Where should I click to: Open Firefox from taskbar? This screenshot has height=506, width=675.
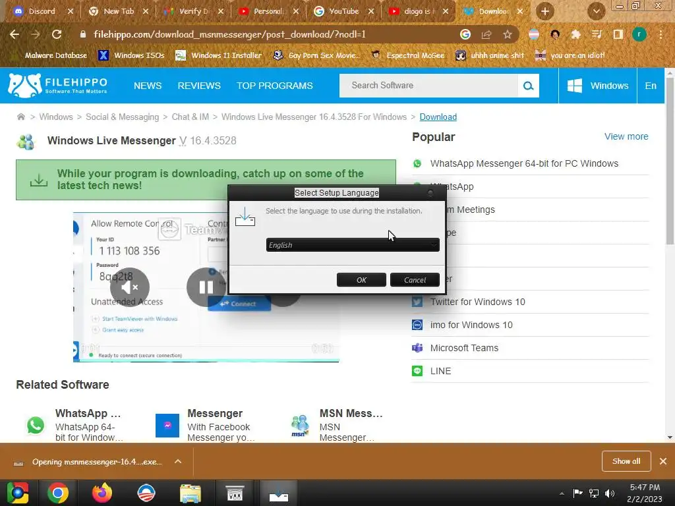point(102,493)
